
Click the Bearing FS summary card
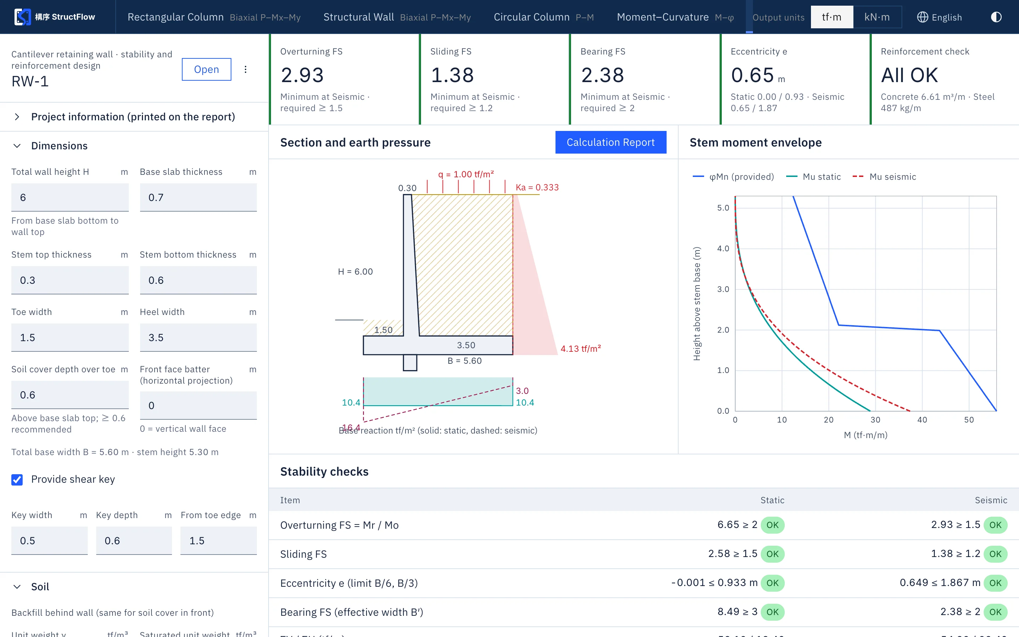pyautogui.click(x=645, y=79)
